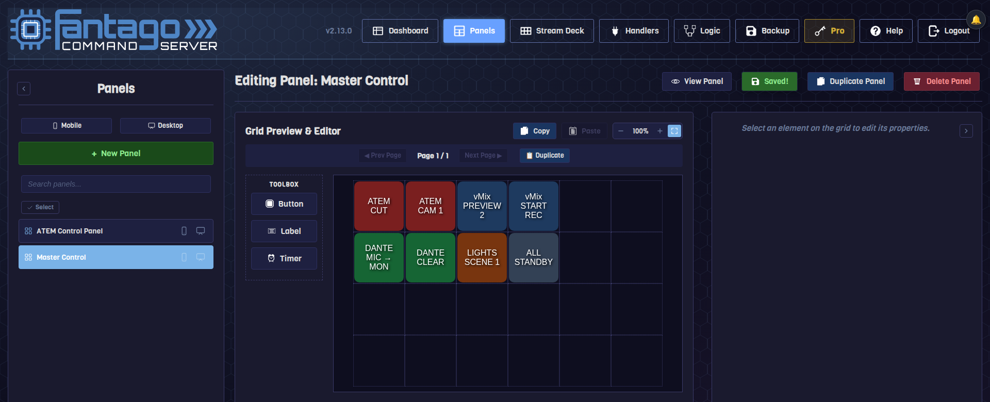
Task: Expand the properties pane right chevron
Action: coord(966,131)
